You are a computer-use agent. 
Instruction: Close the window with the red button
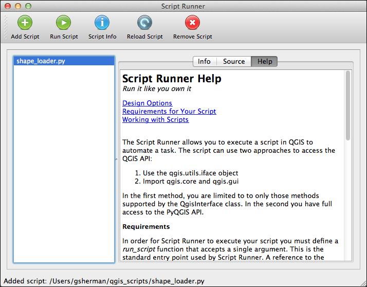(x=8, y=6)
